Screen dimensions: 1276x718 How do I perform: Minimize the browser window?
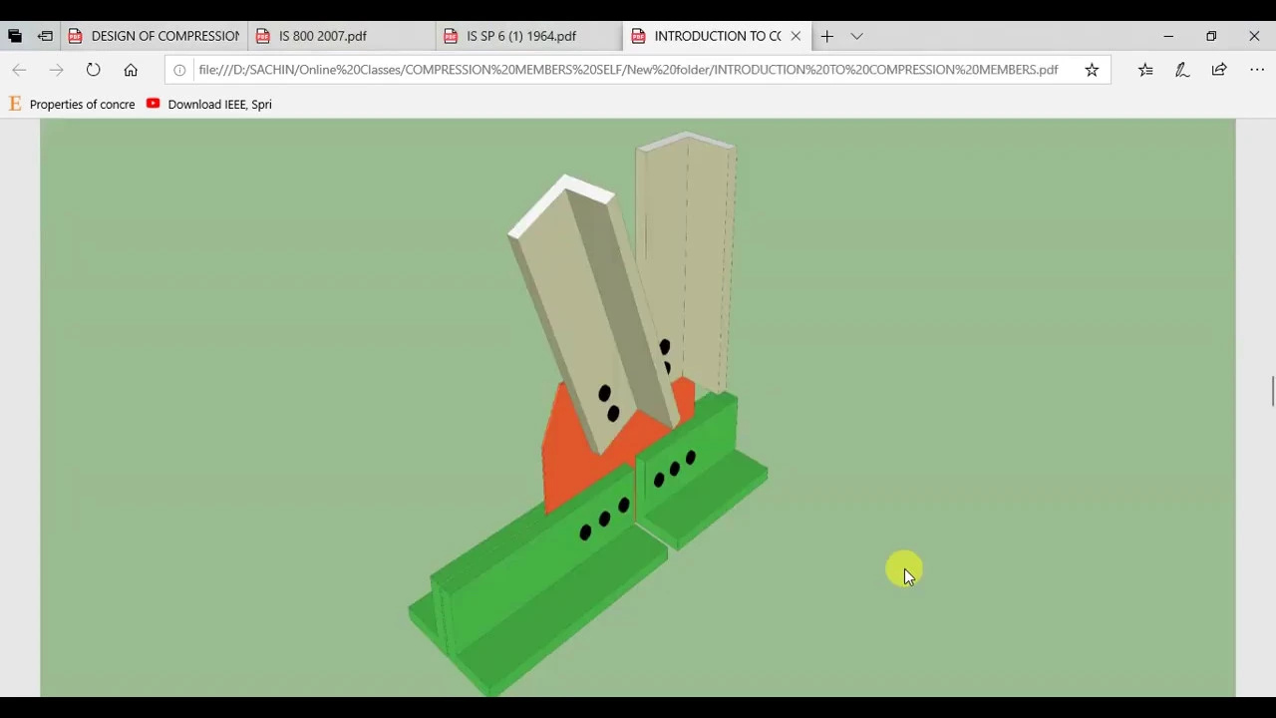pos(1168,36)
